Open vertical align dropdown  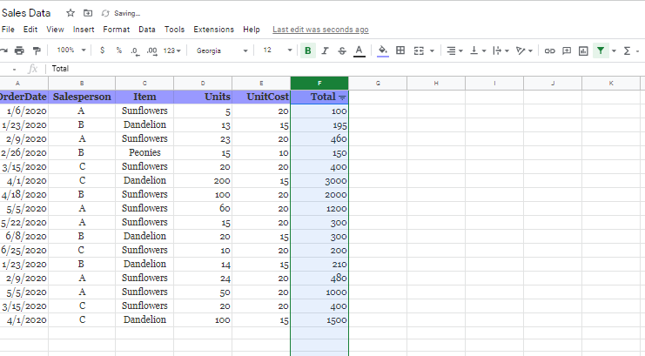478,50
